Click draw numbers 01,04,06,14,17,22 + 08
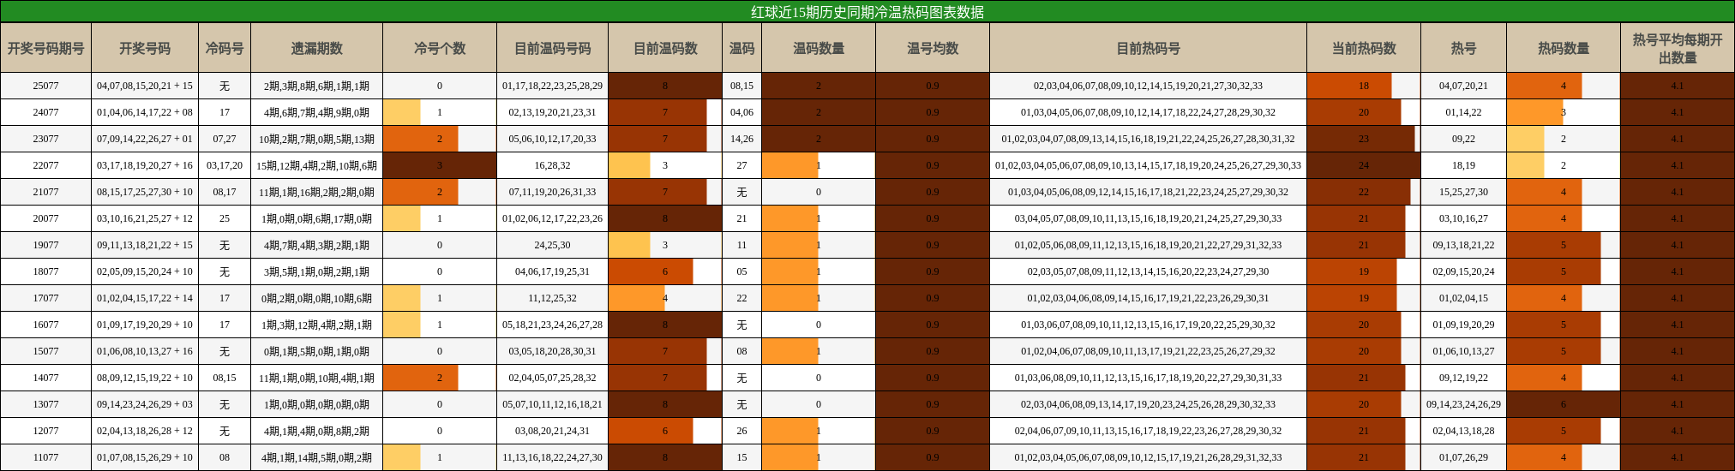Viewport: 1735px width, 471px height. [x=145, y=112]
